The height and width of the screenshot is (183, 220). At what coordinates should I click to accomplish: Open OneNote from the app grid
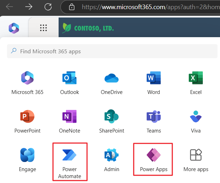(69, 121)
